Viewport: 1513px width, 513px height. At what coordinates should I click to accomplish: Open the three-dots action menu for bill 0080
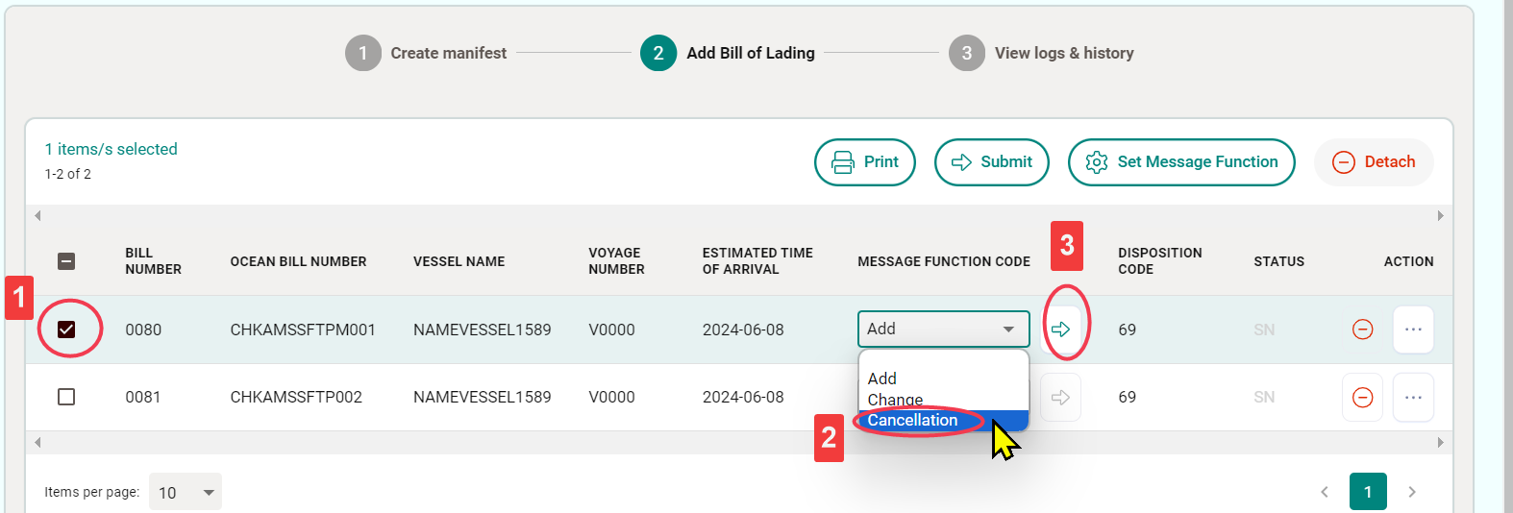[x=1413, y=330]
